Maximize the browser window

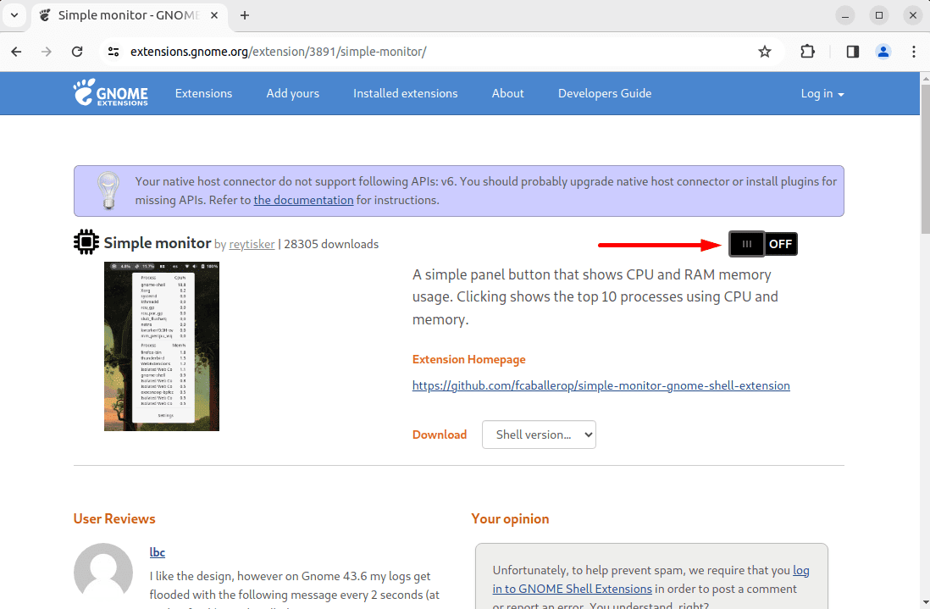coord(879,15)
